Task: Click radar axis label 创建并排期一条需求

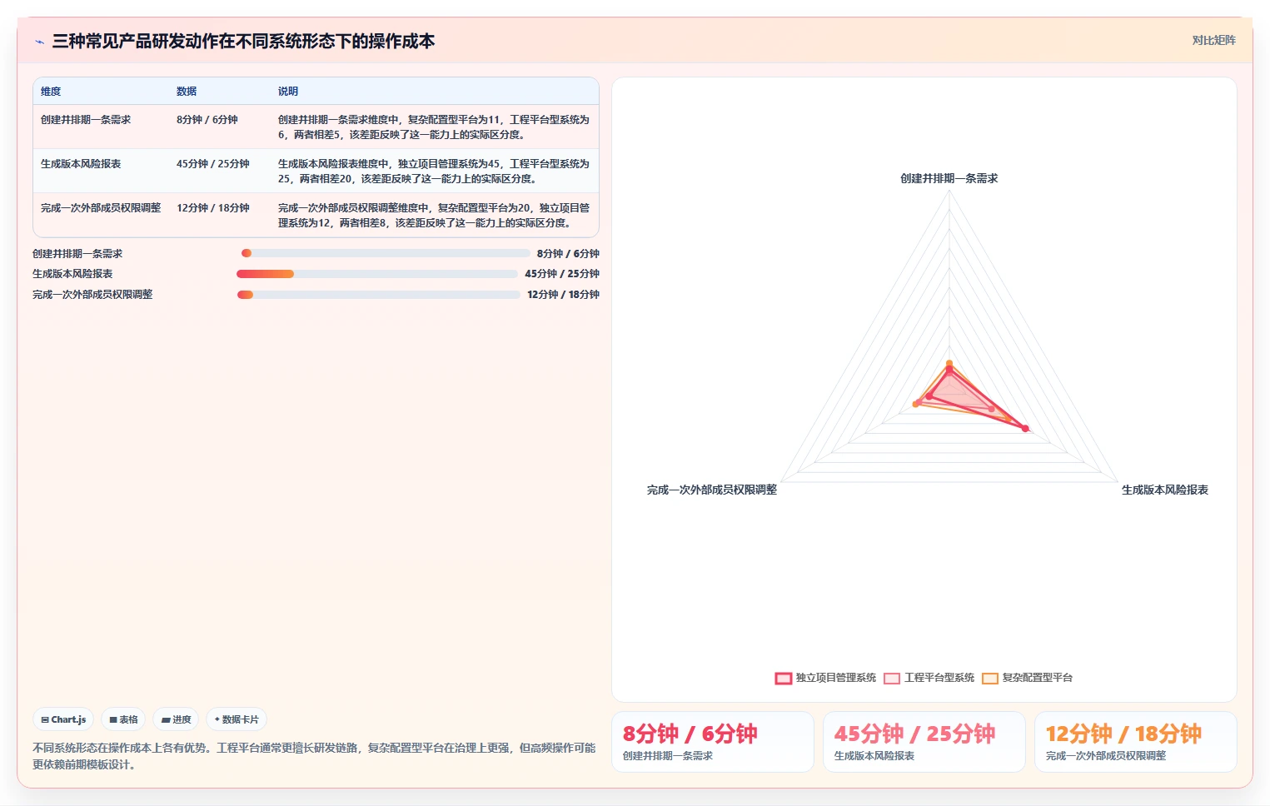Action: (949, 178)
